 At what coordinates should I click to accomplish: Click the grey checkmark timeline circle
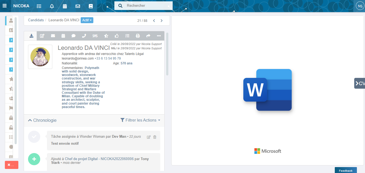34,137
